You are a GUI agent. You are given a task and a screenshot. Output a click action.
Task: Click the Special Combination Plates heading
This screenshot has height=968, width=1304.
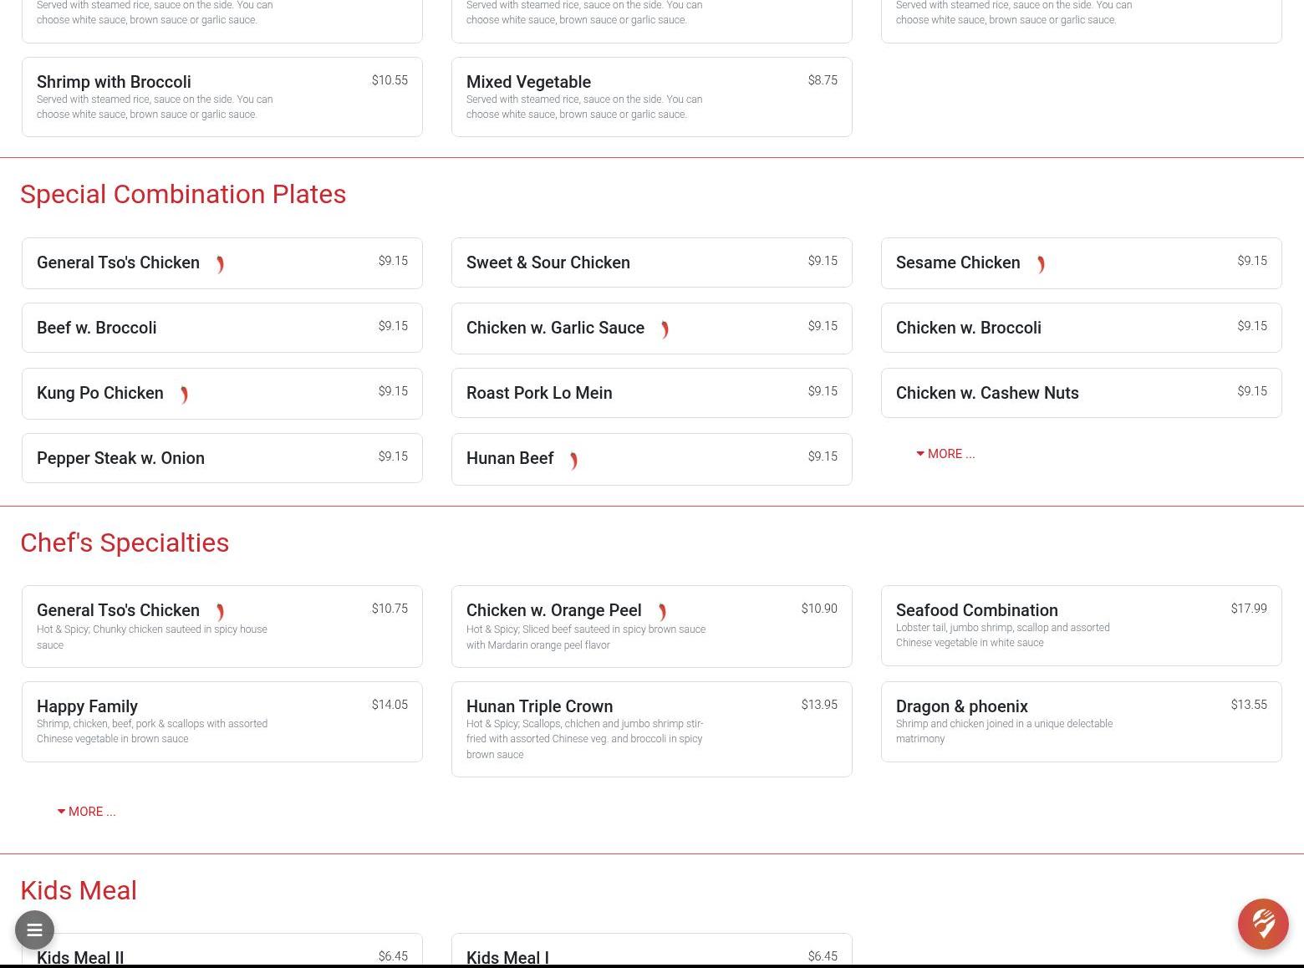tap(183, 194)
